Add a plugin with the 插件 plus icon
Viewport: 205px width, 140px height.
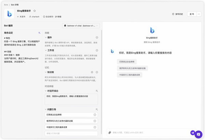click(x=97, y=37)
